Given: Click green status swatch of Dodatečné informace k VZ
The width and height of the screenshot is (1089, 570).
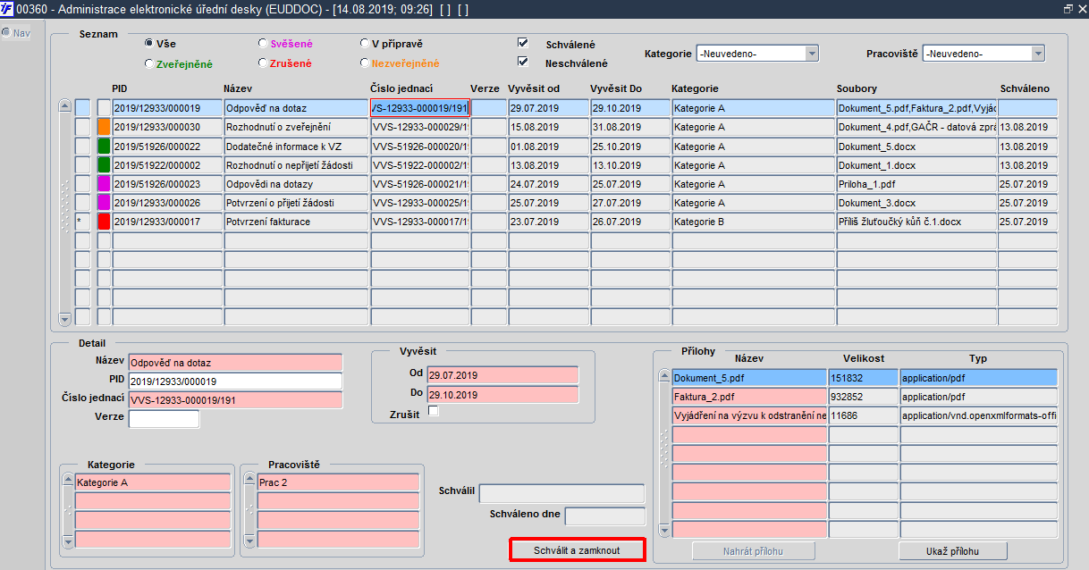Looking at the screenshot, I should click(x=104, y=146).
